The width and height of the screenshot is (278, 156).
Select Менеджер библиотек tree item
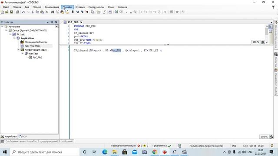36,42
